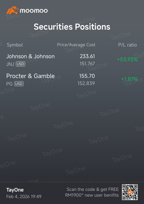This screenshot has width=144, height=204.
Task: Click JNJ current price 233.61
Action: 87,56
